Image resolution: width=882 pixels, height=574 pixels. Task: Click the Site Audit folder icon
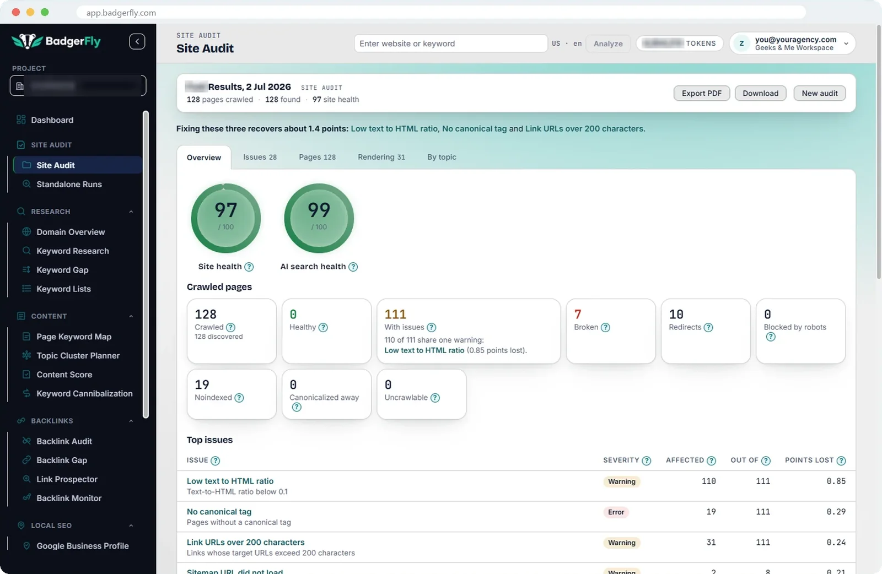[x=26, y=165]
